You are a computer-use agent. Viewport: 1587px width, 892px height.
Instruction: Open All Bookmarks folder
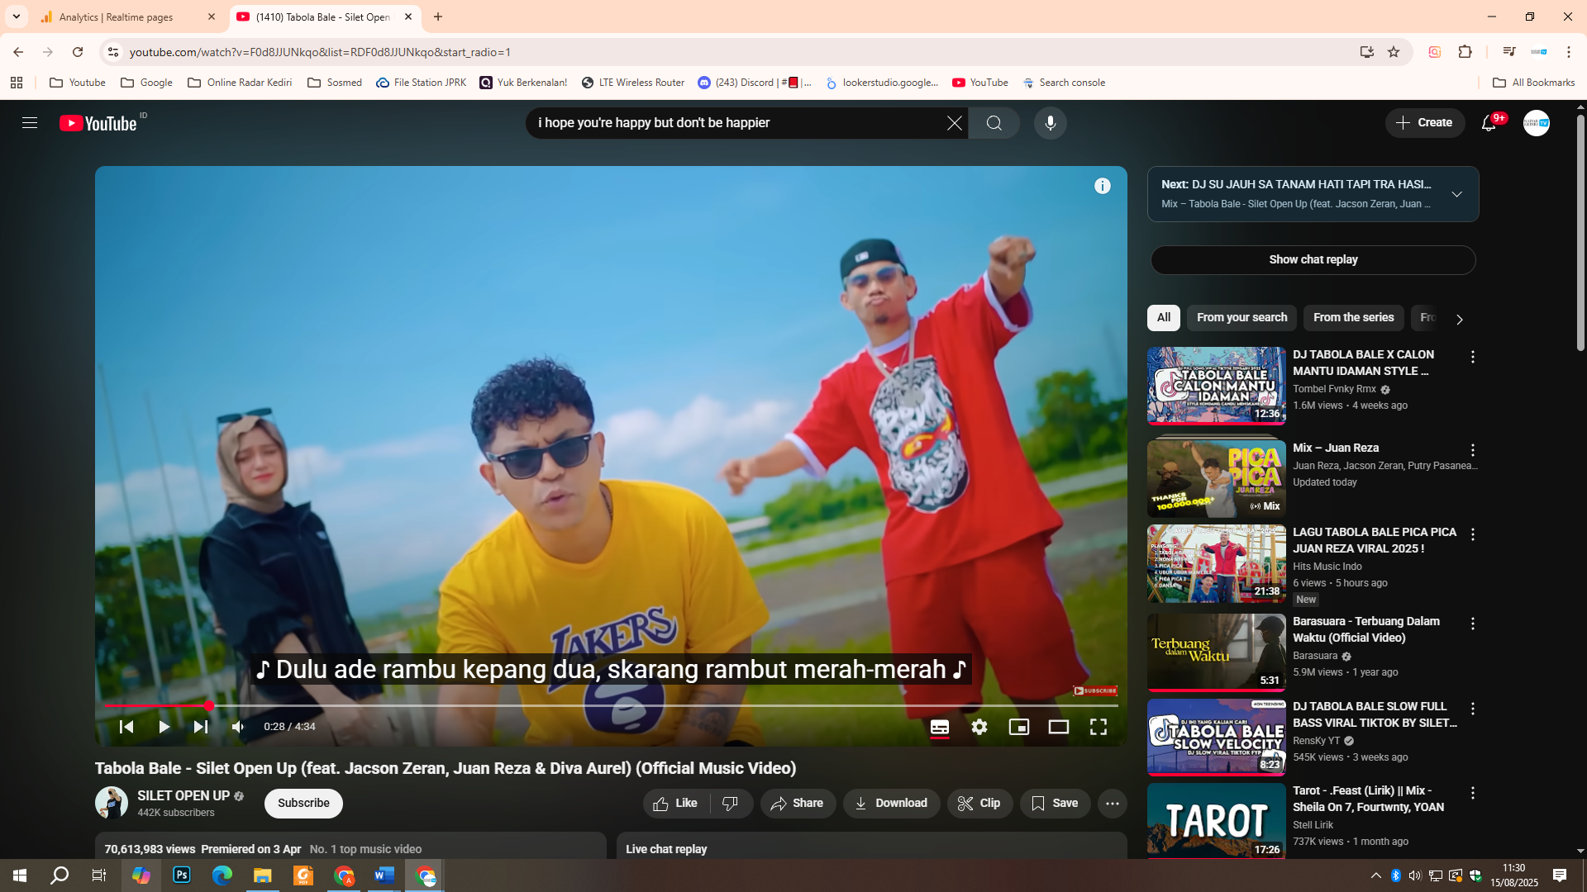1533,83
